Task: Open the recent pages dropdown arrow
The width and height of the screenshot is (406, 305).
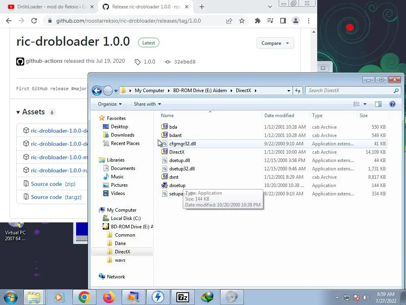Action: click(116, 91)
